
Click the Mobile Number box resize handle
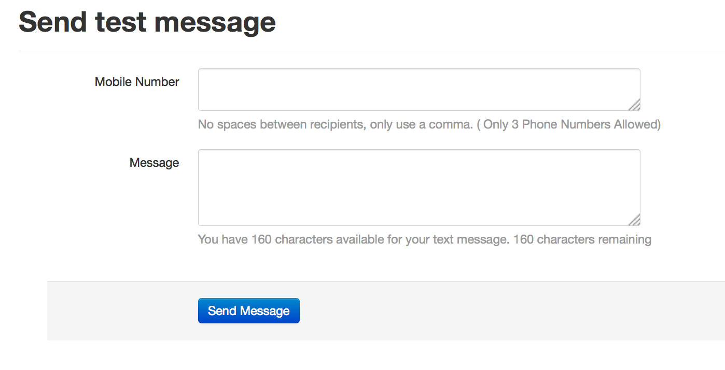(x=635, y=105)
